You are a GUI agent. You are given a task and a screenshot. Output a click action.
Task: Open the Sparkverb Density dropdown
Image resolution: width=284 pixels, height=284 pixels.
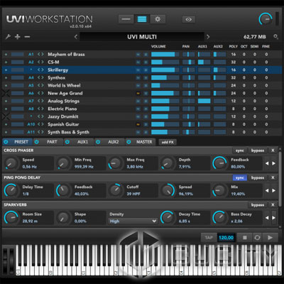[x=133, y=221]
